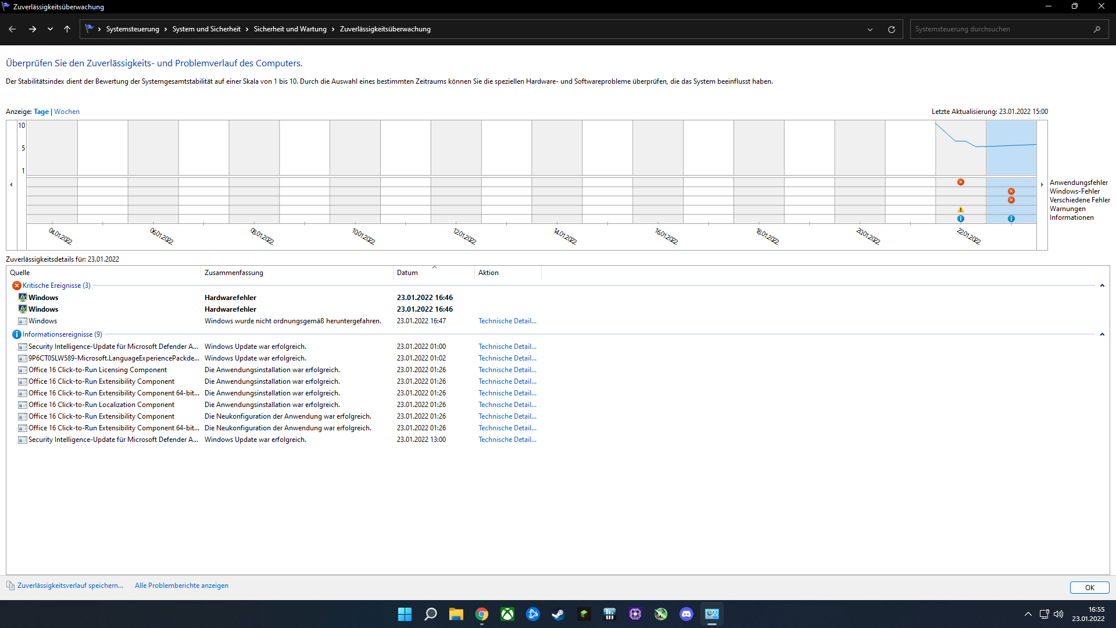
Task: Go back to the previous page
Action: [x=12, y=29]
